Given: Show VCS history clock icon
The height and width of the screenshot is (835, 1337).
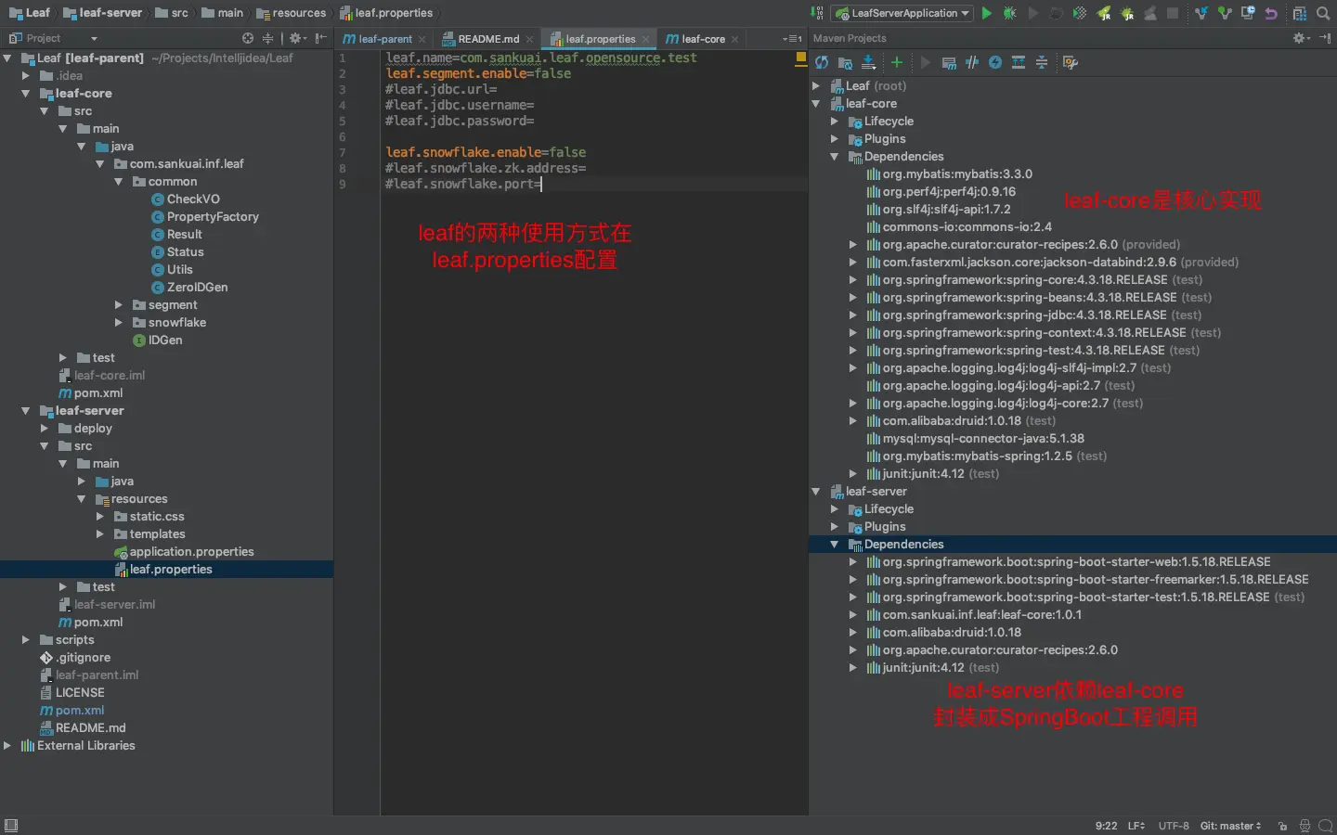Looking at the screenshot, I should coord(1248,13).
